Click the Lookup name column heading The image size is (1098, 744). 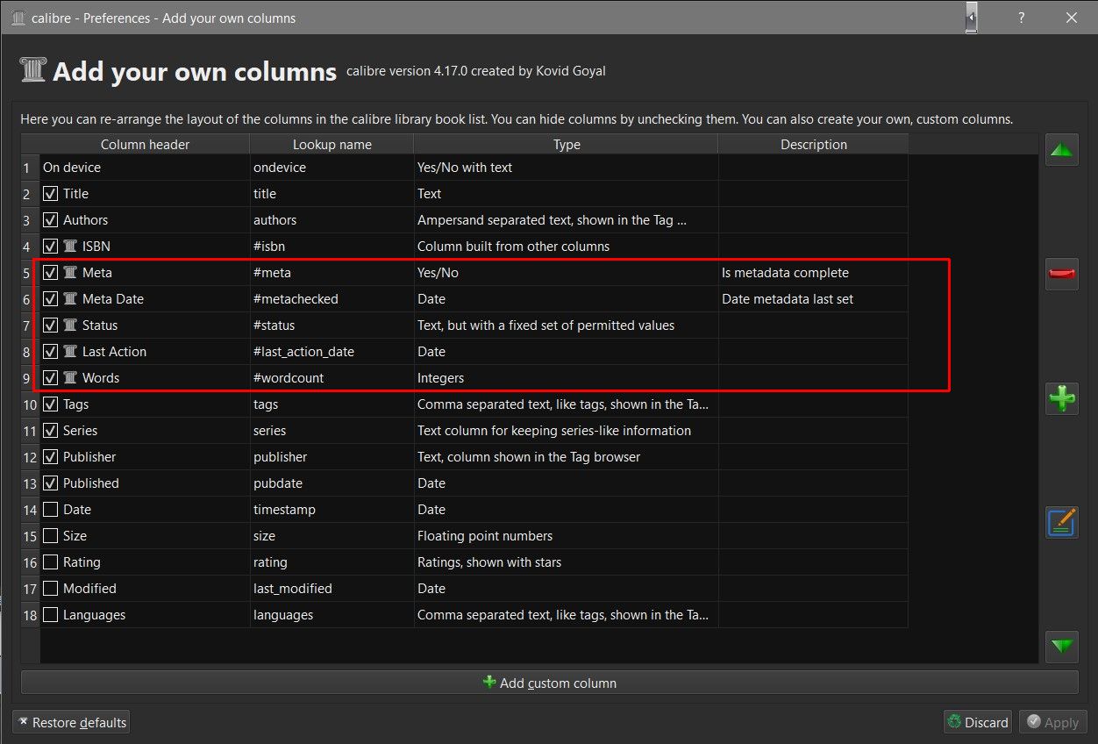coord(332,145)
